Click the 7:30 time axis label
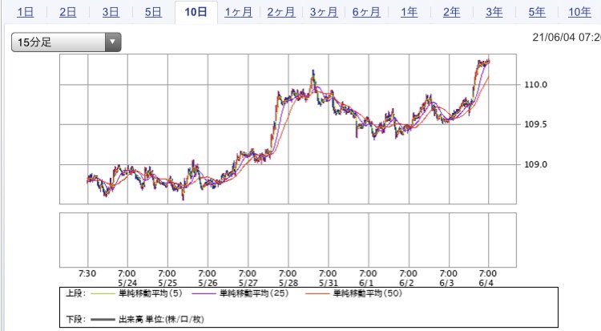 pyautogui.click(x=87, y=273)
